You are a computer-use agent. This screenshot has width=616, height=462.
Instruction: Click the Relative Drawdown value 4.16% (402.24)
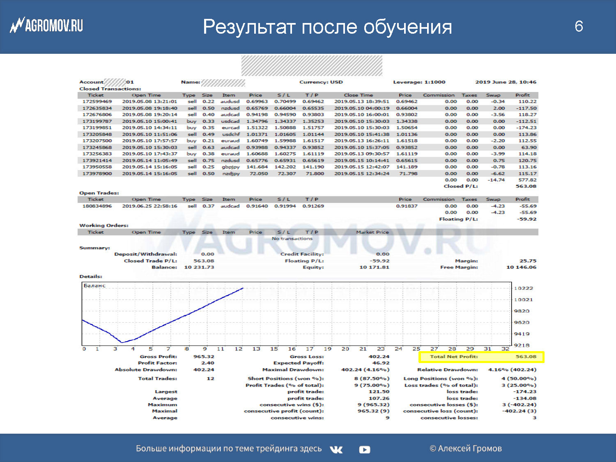[x=513, y=370]
